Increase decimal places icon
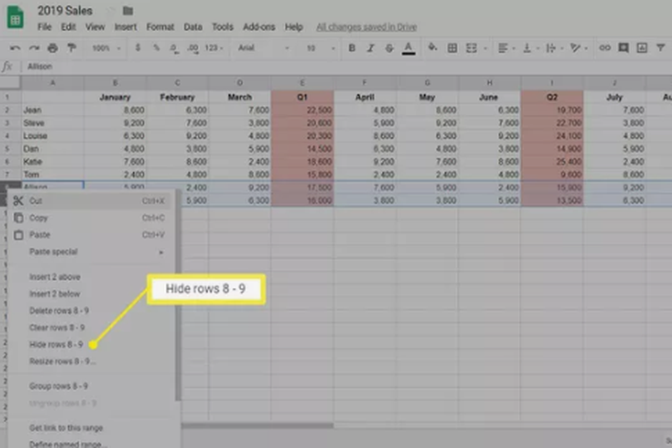672x448 pixels. pyautogui.click(x=193, y=48)
